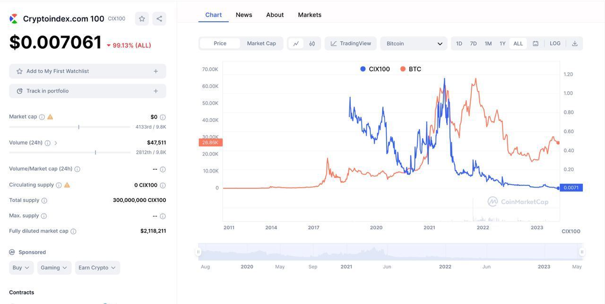
Task: Expand the Buy sponsored dropdown
Action: (x=21, y=268)
